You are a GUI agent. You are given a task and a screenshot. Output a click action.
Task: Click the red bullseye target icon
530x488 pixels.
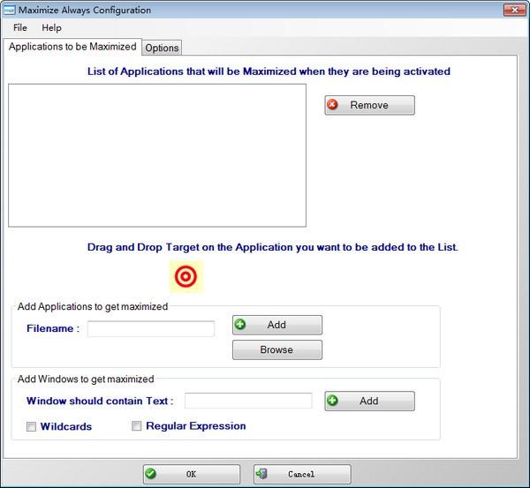coord(186,276)
